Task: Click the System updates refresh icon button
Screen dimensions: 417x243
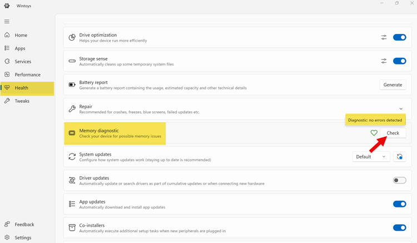Action: point(399,157)
